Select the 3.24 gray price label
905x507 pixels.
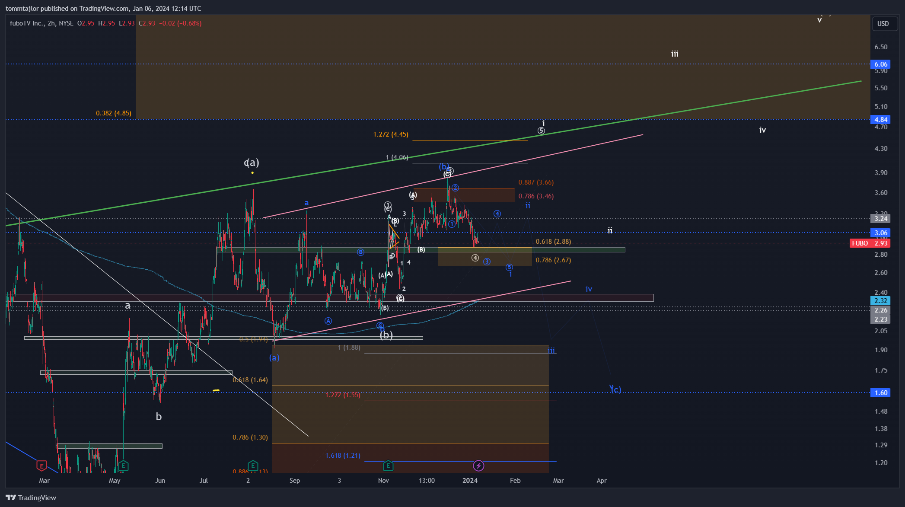(x=880, y=219)
